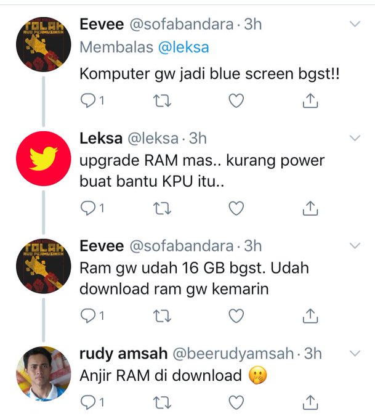
Task: Open options chevron on Leksa's tweet
Action: [x=355, y=138]
